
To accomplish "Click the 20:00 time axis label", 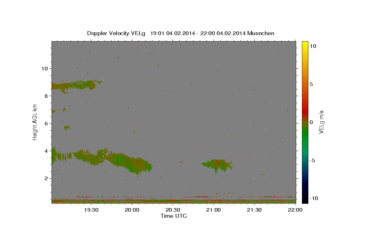I will point(132,210).
